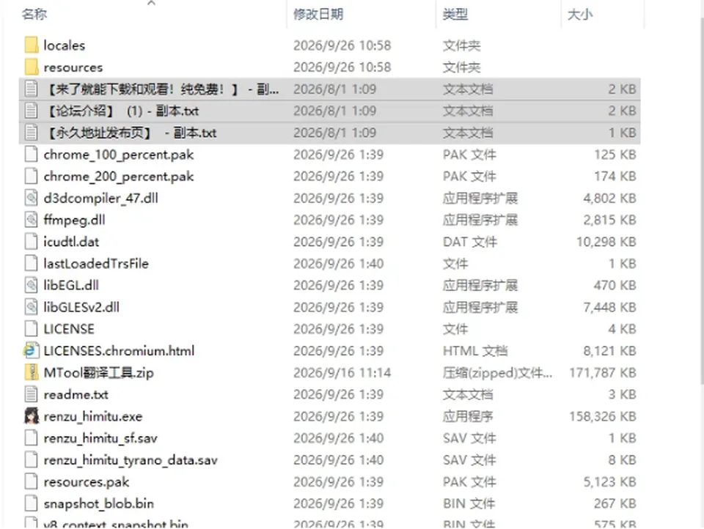Screen dimensions: 704x529
Task: Sort by the 大小 column header
Action: 580,15
